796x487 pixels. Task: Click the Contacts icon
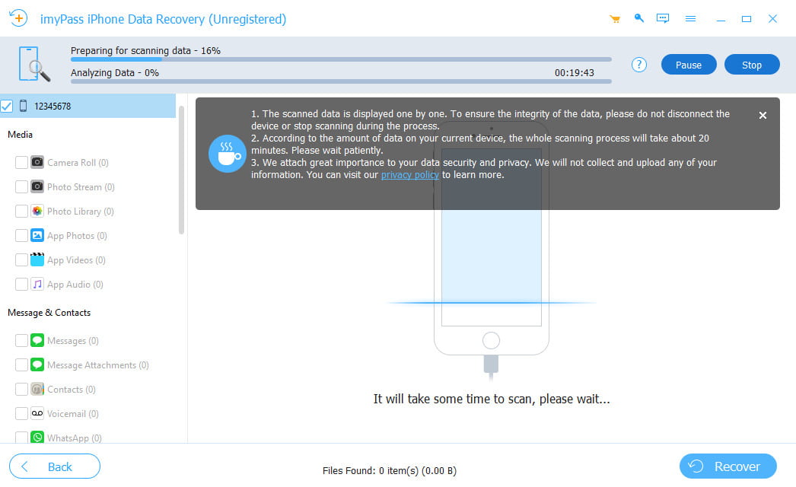37,389
